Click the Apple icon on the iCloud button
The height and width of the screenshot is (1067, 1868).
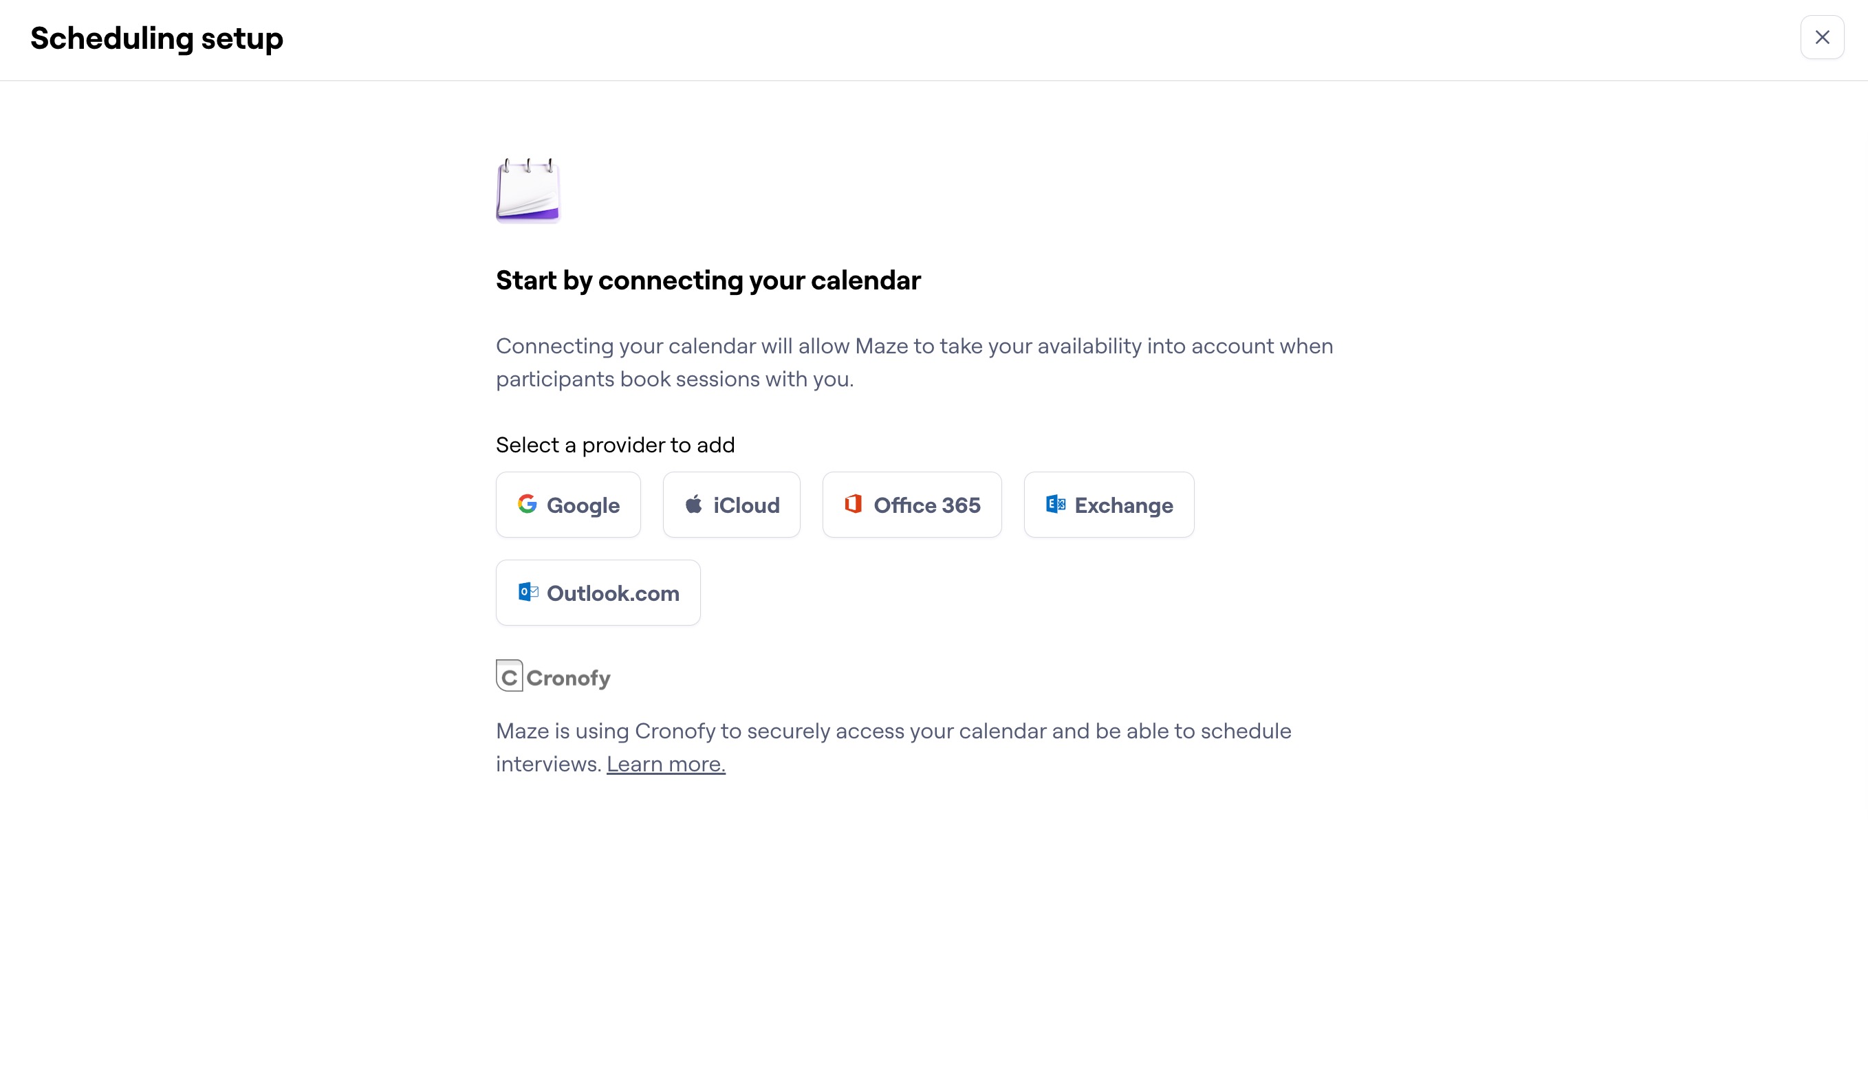coord(693,504)
